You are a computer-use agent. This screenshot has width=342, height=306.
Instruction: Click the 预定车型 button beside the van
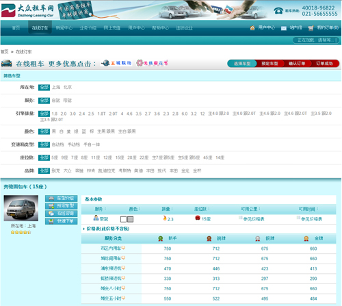pyautogui.click(x=62, y=206)
